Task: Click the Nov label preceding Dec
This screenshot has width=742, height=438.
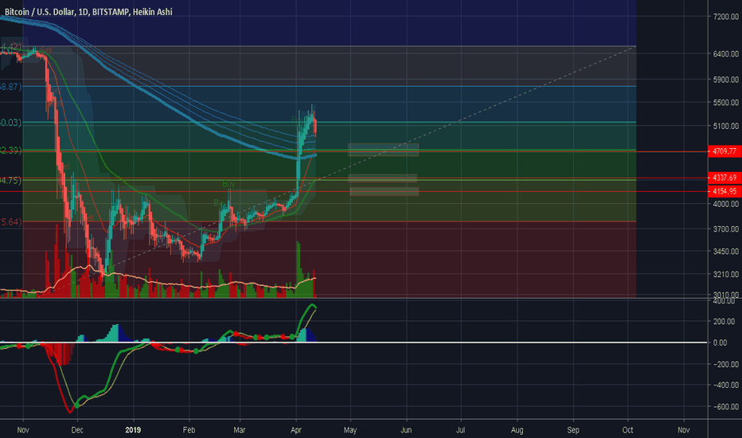Action: click(23, 430)
